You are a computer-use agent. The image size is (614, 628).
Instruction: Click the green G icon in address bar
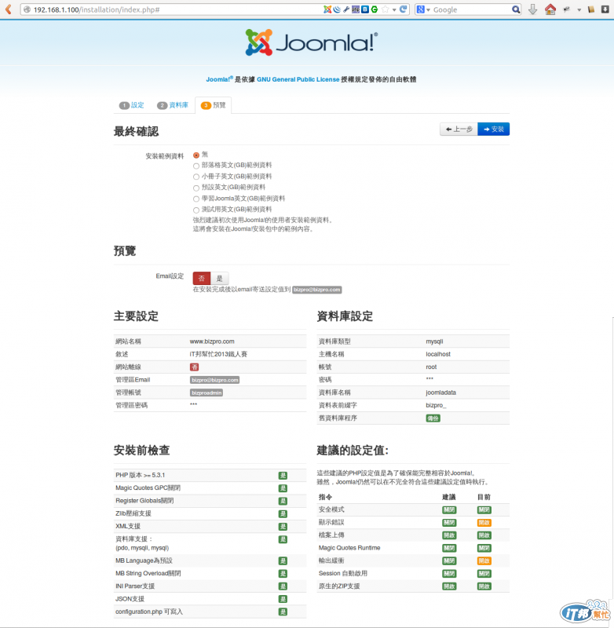[x=375, y=9]
